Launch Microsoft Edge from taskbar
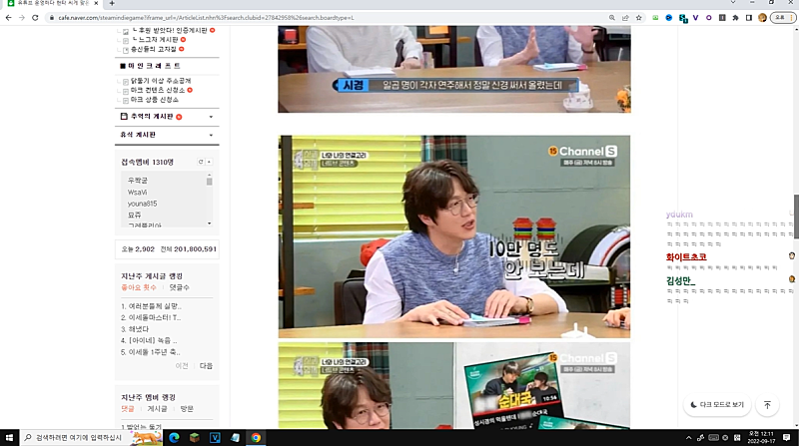799x446 pixels. click(174, 437)
